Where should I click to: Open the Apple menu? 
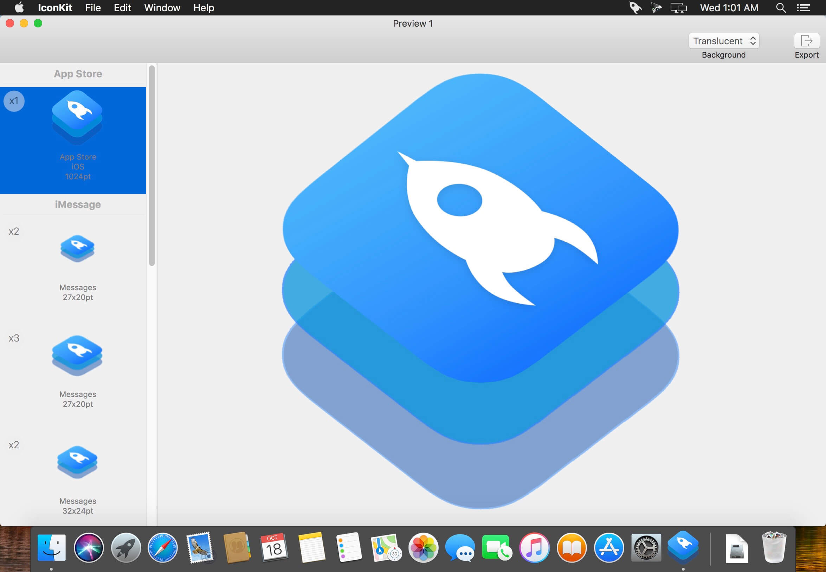click(x=19, y=7)
